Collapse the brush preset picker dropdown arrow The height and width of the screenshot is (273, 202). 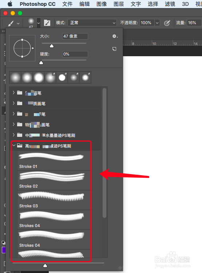(x=39, y=23)
